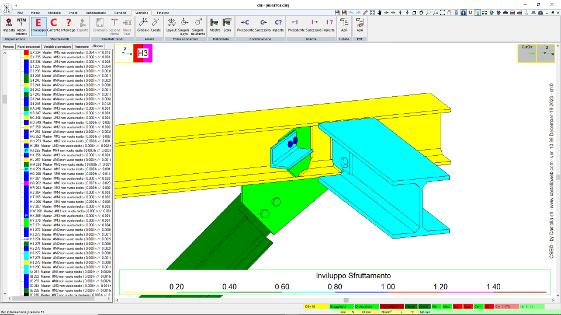Select the HQ 262 Master row
The image size is (561, 315).
70,183
